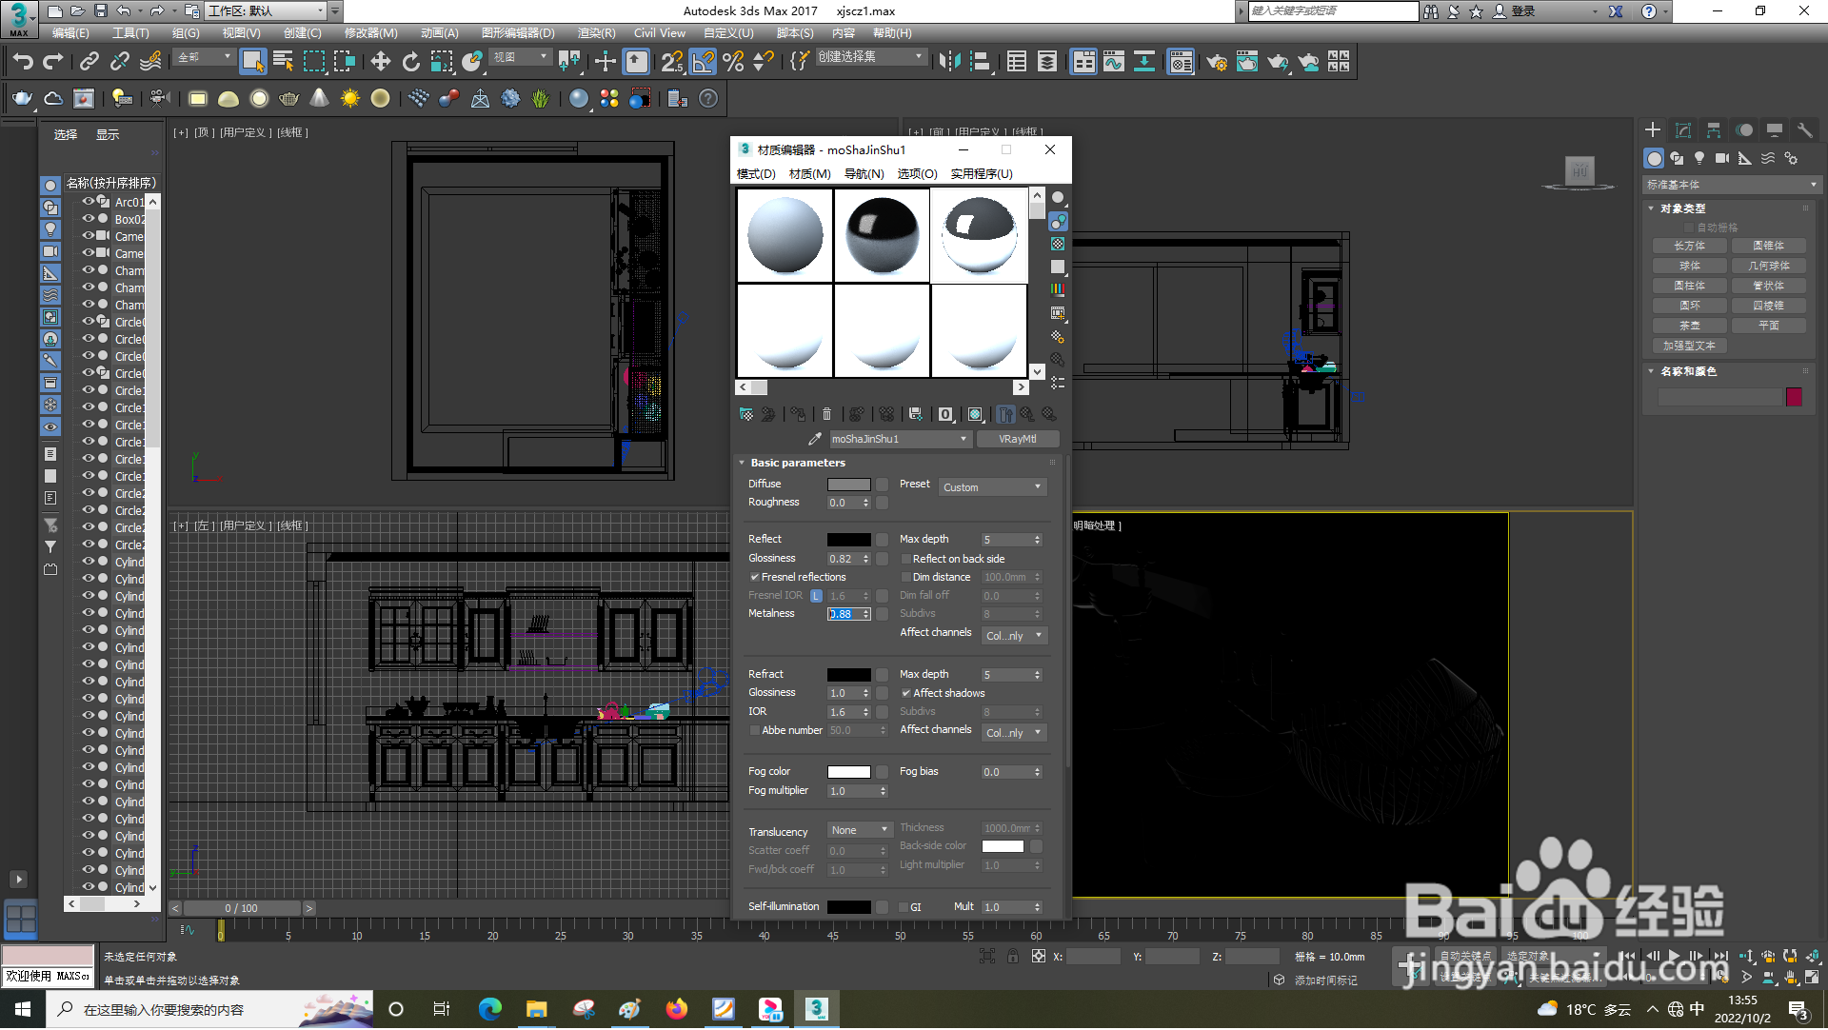
Task: Click the Select and Link chain icon
Action: (89, 62)
